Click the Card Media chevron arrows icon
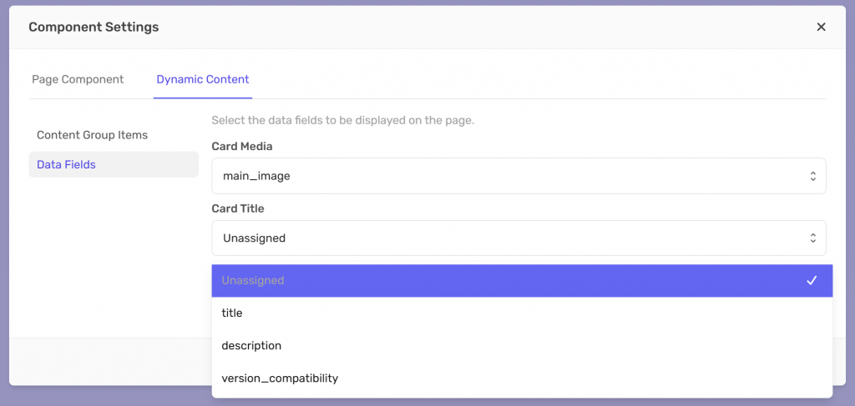Screen dimensions: 855x406 click(x=812, y=176)
